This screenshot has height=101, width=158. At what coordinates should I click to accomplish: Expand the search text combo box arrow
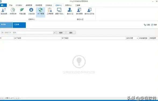point(54,33)
